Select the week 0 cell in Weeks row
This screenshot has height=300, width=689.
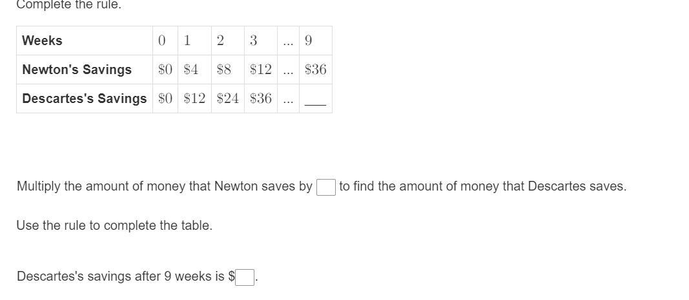click(x=165, y=41)
